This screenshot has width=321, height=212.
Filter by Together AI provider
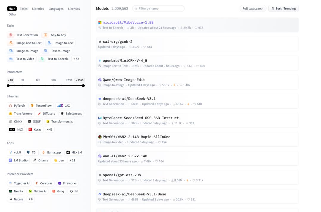19,183
